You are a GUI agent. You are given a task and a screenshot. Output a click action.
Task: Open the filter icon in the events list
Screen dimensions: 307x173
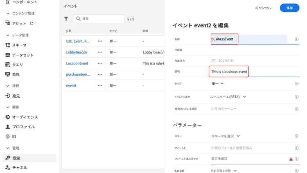[x=66, y=19]
